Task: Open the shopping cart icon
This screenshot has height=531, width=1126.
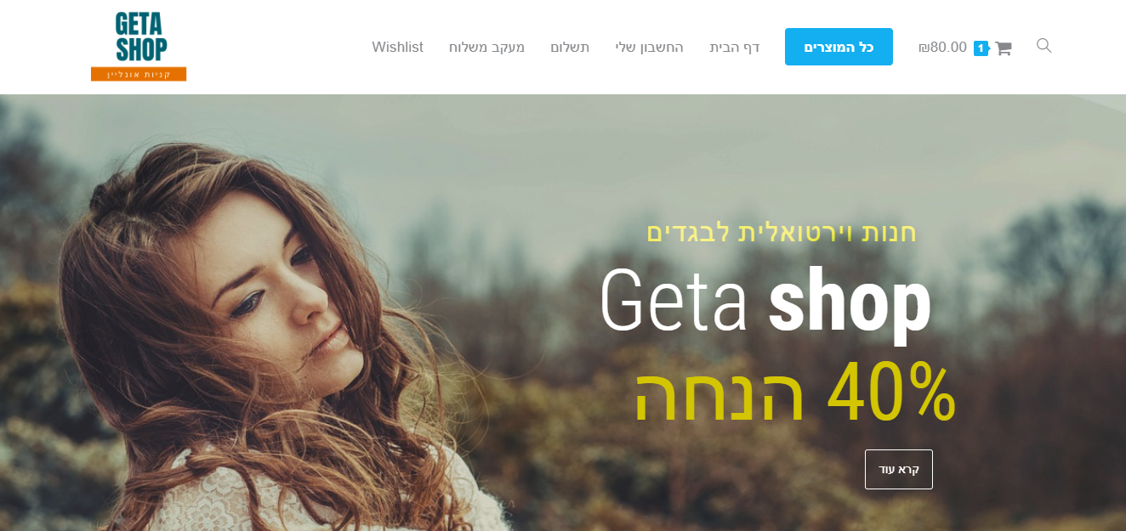Action: 1004,48
